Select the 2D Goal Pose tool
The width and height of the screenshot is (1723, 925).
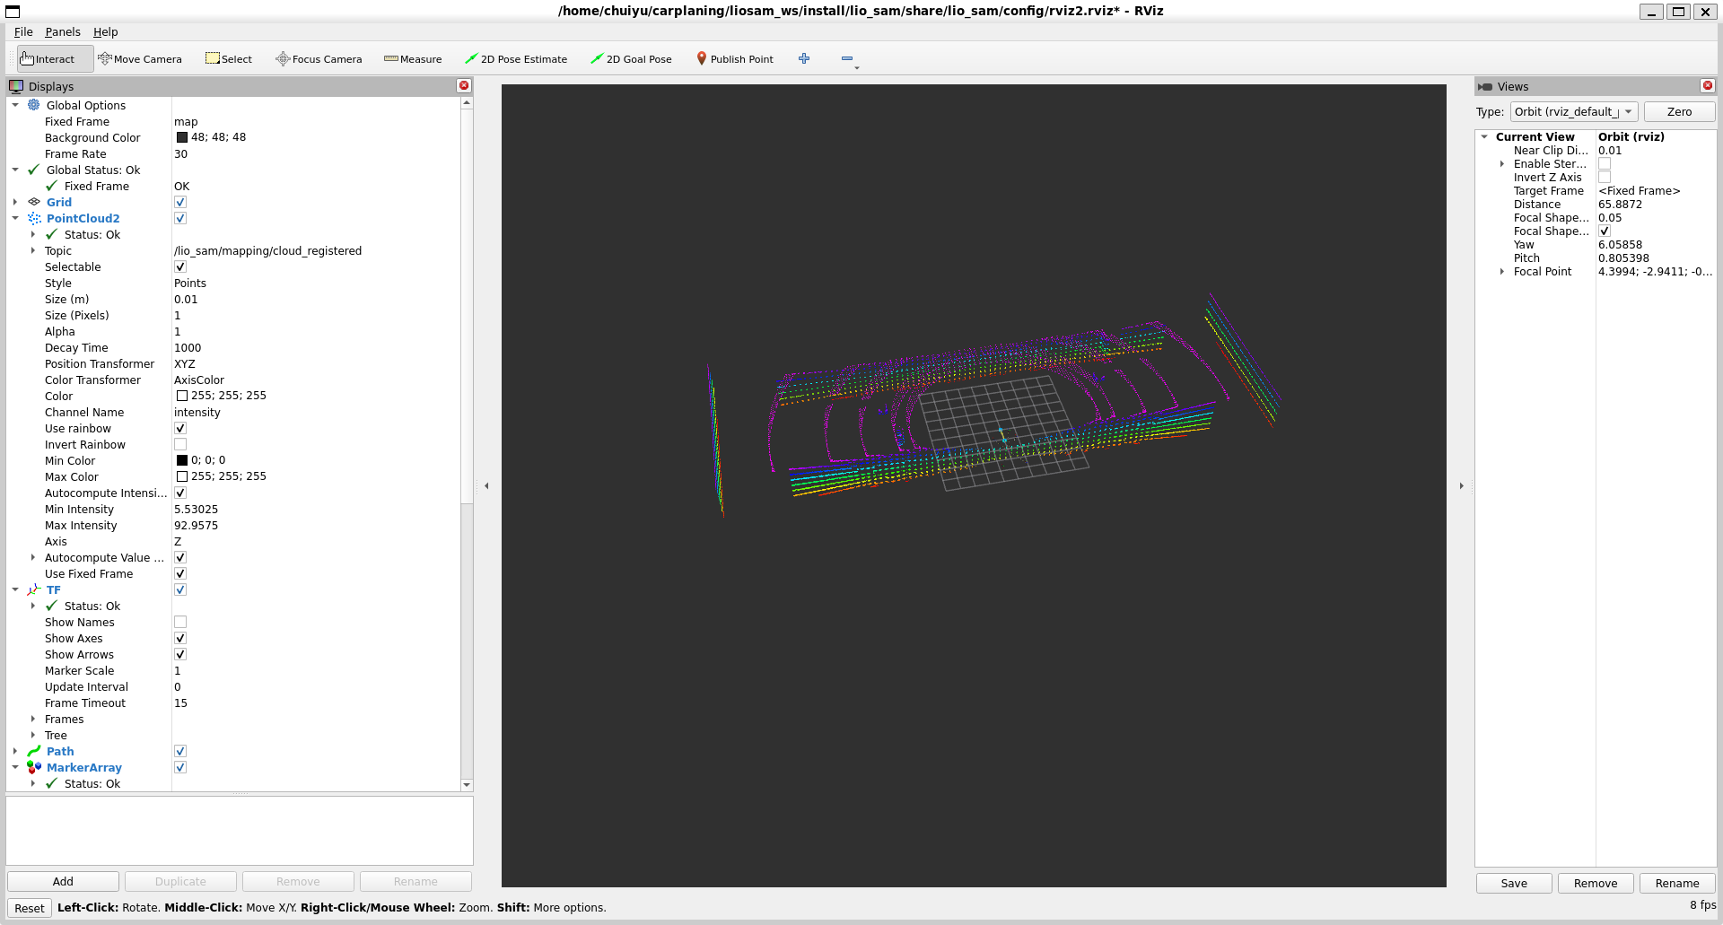pyautogui.click(x=631, y=59)
